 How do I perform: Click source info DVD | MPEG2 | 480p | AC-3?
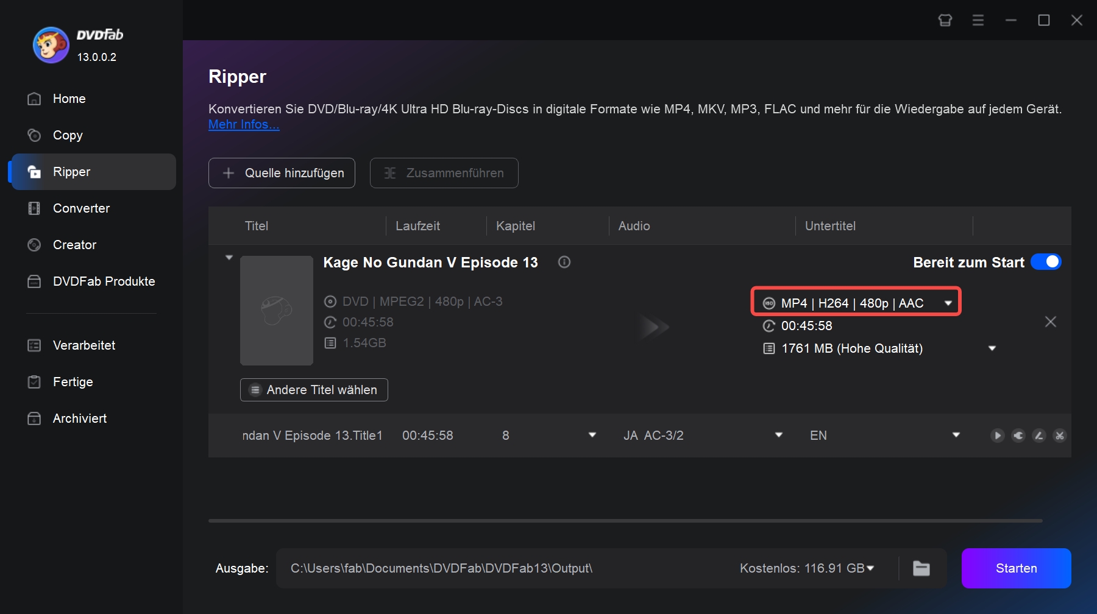click(x=422, y=302)
